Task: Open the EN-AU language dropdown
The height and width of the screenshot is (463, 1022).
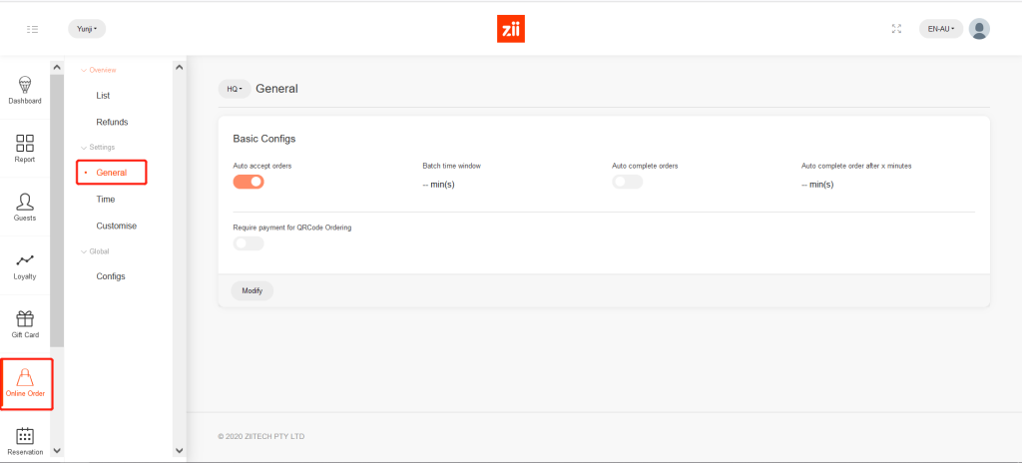Action: point(940,29)
